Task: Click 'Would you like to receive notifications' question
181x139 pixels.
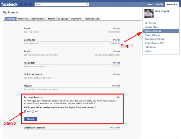Action: pos(60,107)
